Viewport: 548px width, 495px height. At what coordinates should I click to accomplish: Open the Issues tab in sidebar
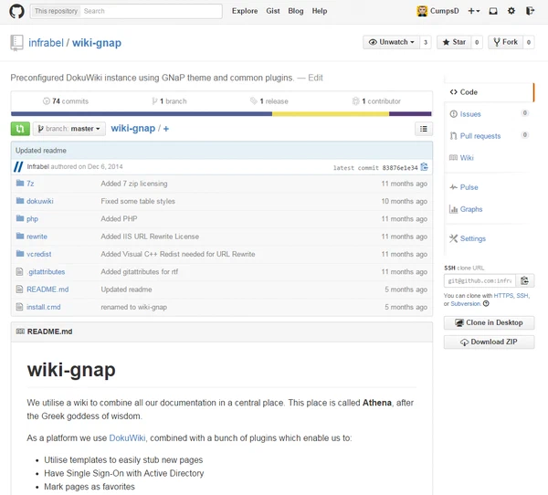[470, 114]
